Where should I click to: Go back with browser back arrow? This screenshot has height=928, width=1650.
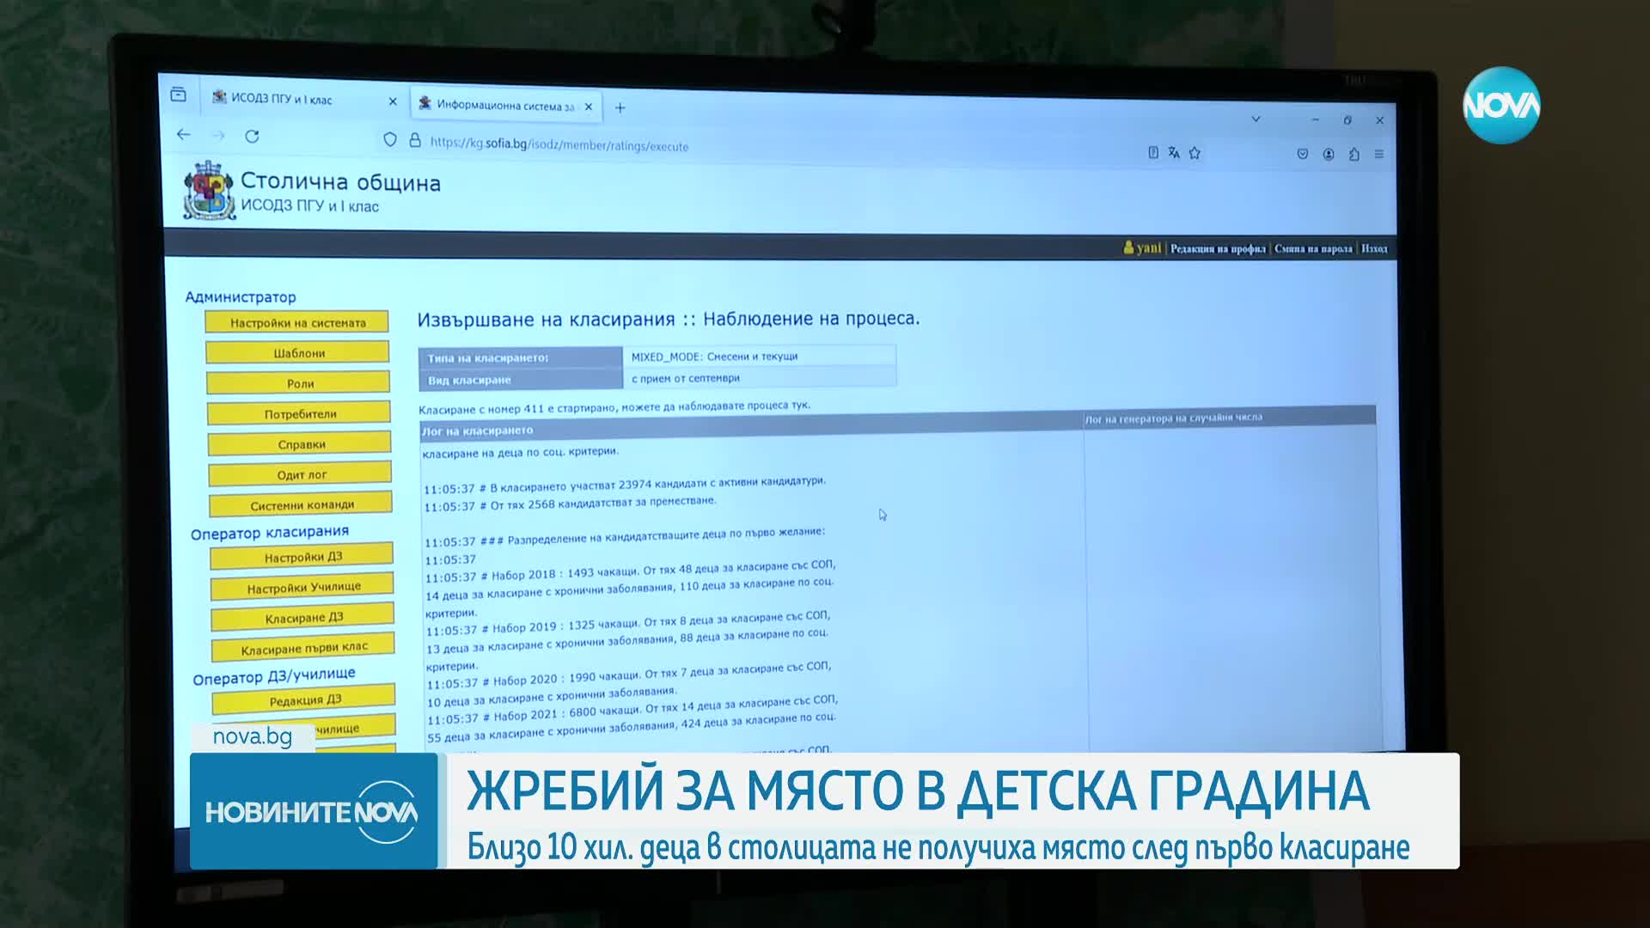click(183, 134)
